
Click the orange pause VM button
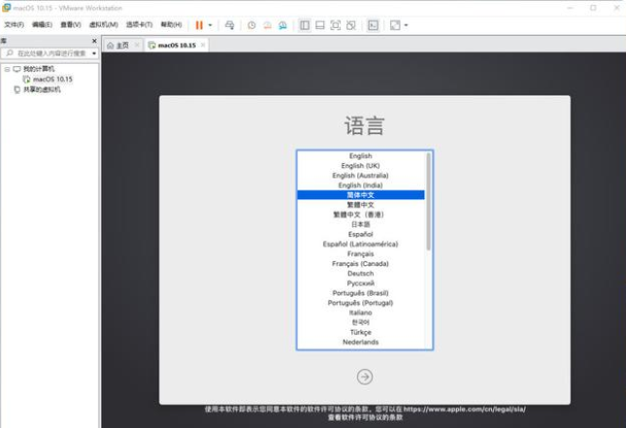click(199, 25)
